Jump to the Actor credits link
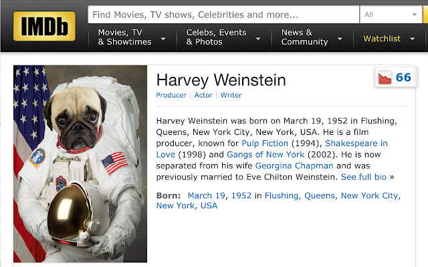Viewport: 428px width, 267px height. (203, 95)
